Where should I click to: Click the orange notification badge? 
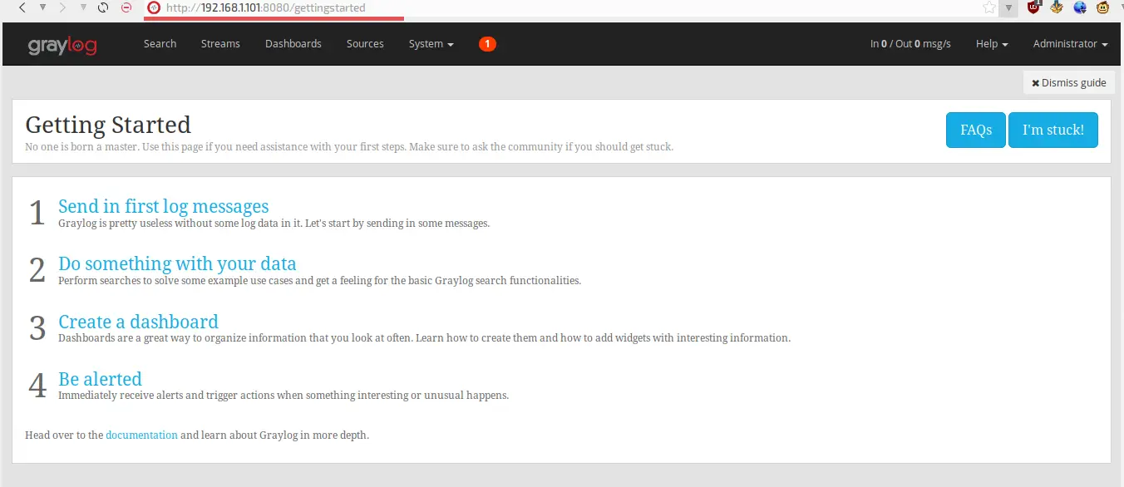487,44
